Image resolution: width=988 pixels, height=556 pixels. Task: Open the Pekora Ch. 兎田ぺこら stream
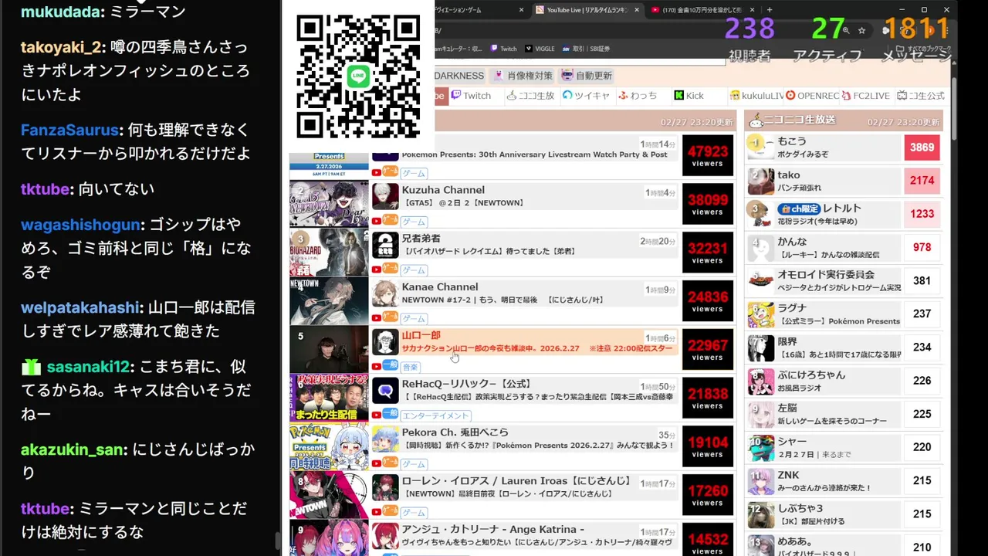pyautogui.click(x=455, y=432)
